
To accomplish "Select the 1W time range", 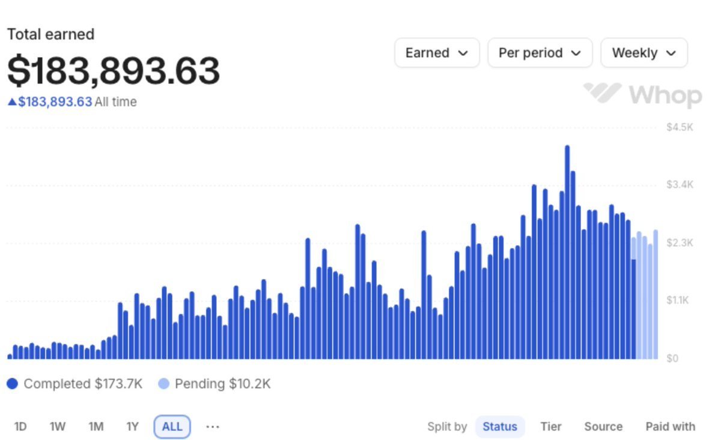I will pyautogui.click(x=58, y=427).
